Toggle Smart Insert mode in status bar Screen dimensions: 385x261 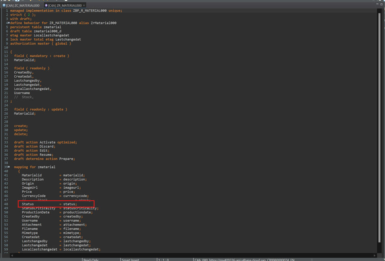pyautogui.click(x=131, y=259)
